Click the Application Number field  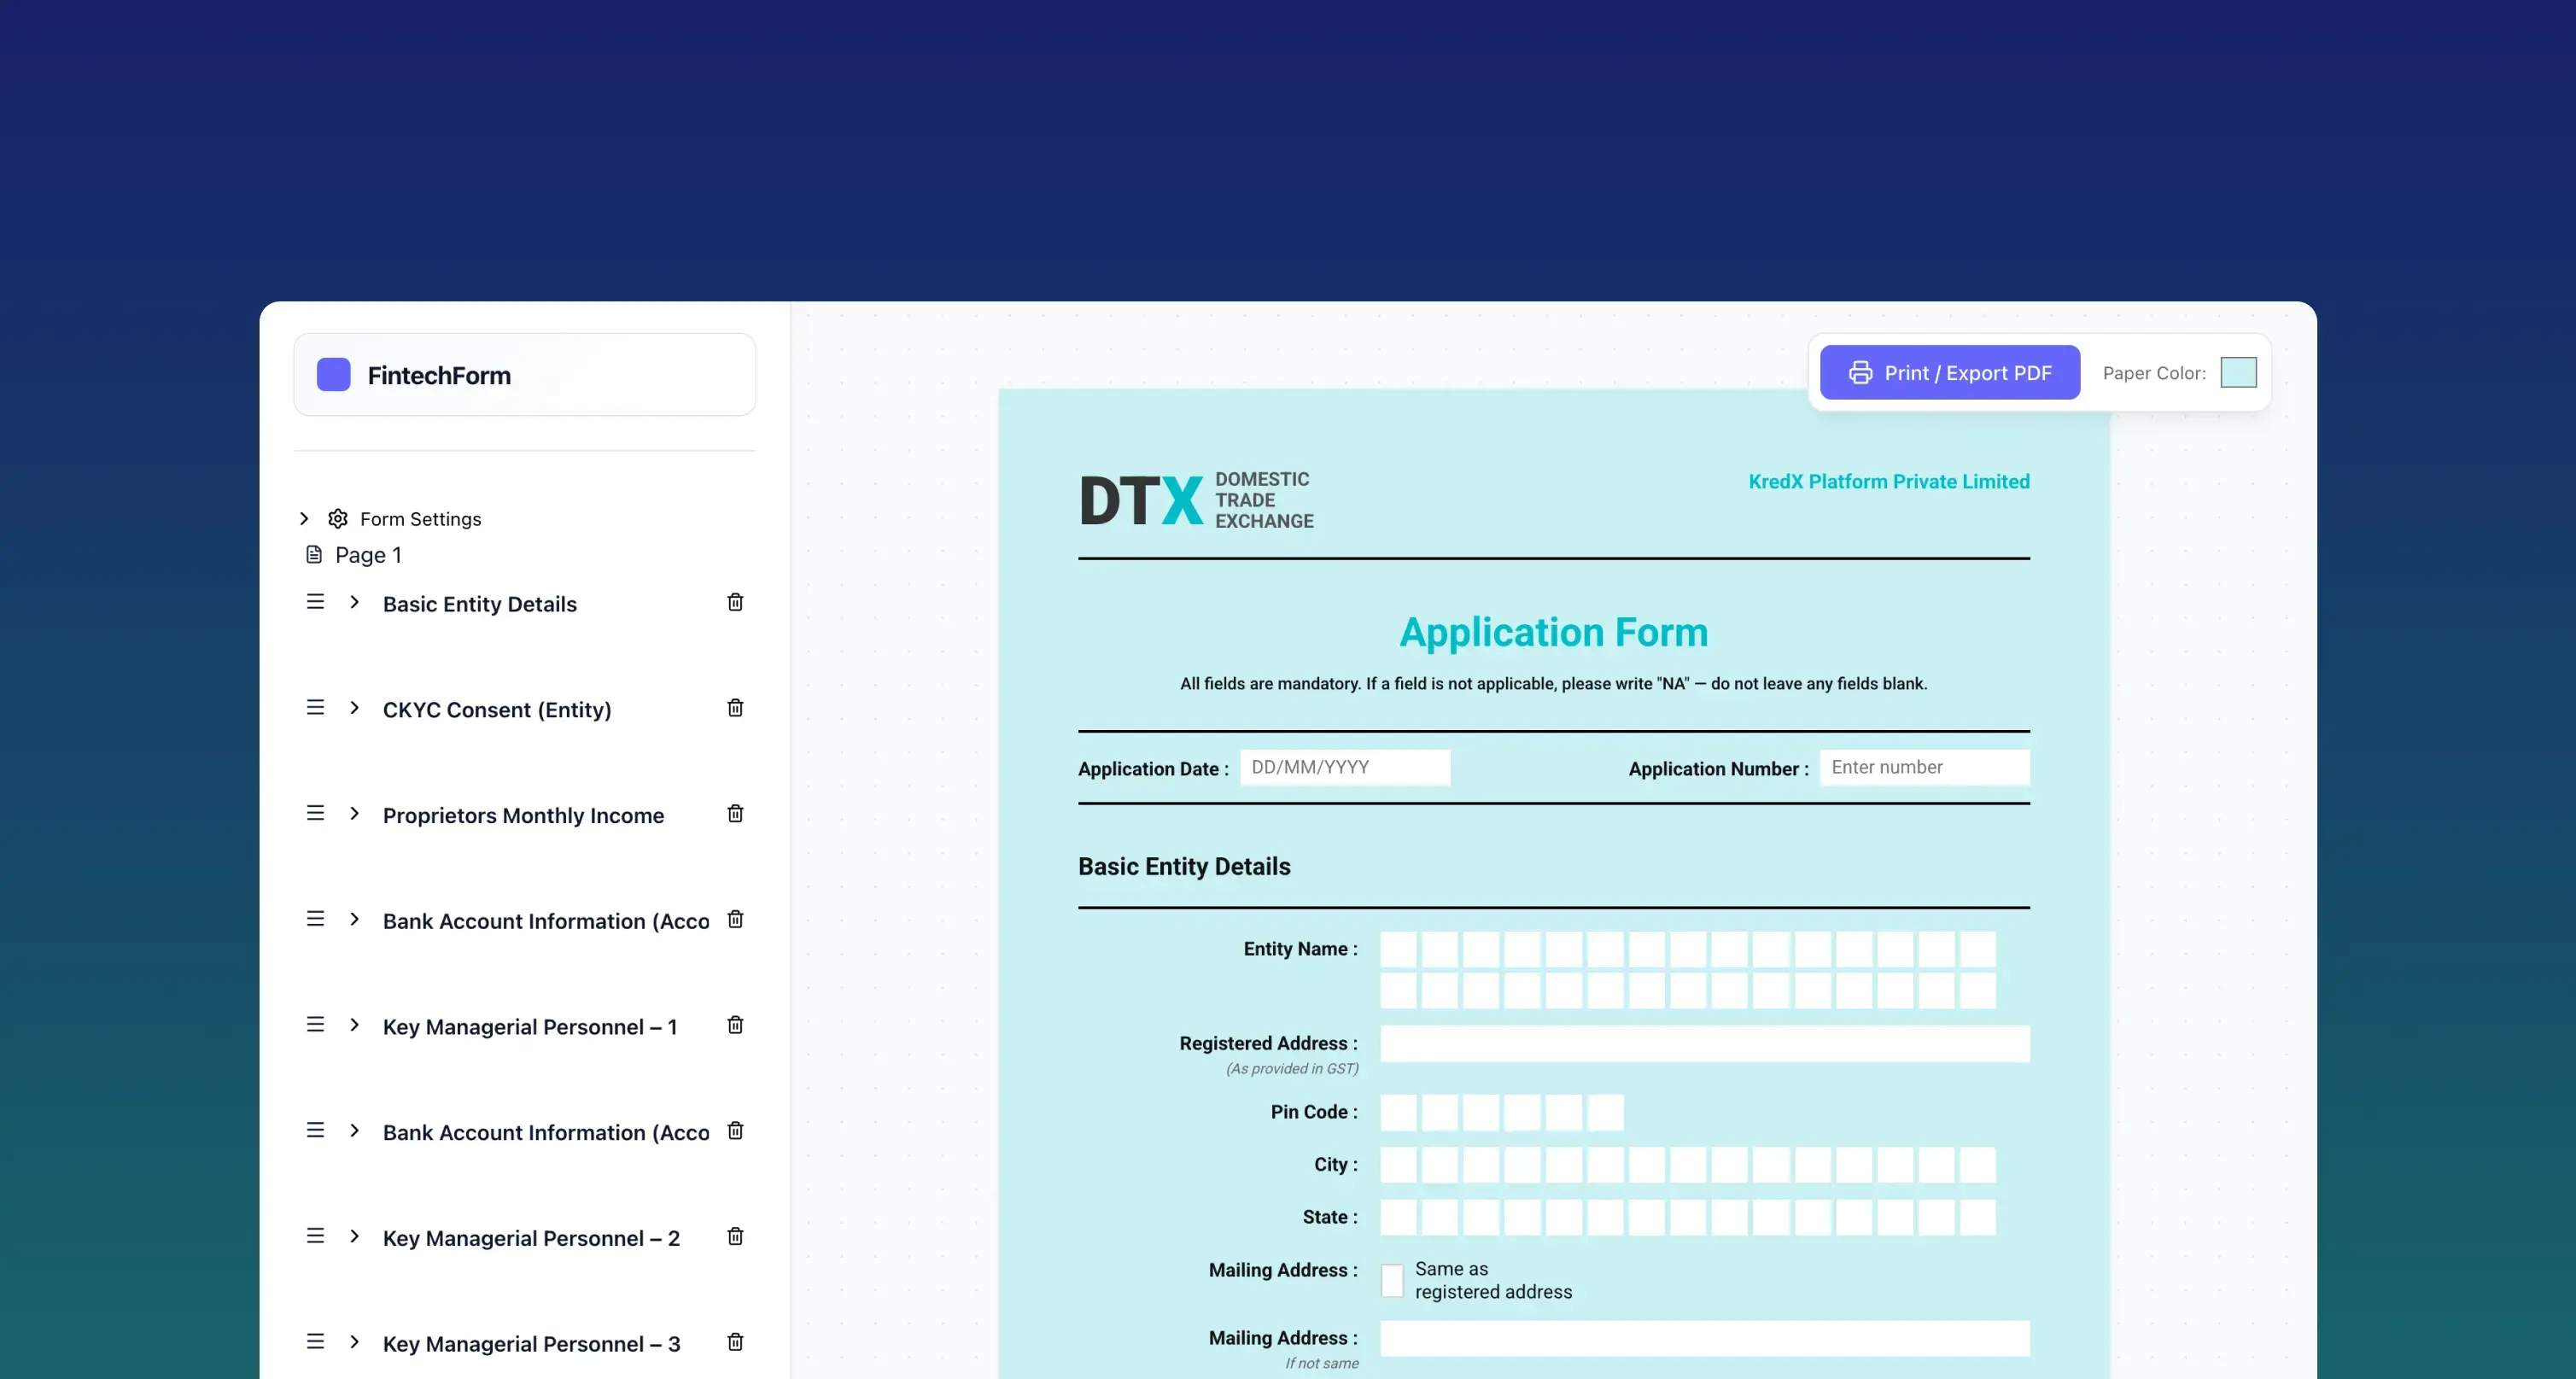pyautogui.click(x=1925, y=766)
